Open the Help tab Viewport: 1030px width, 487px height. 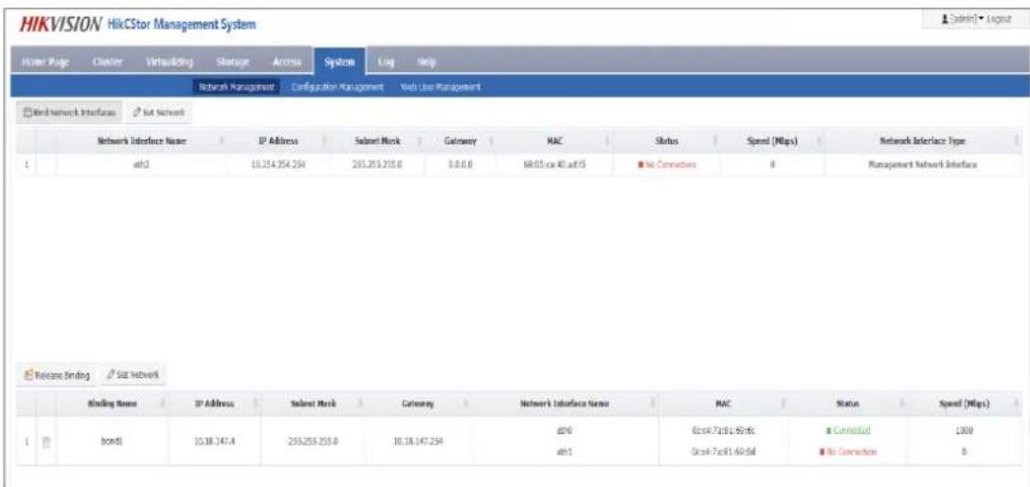427,62
